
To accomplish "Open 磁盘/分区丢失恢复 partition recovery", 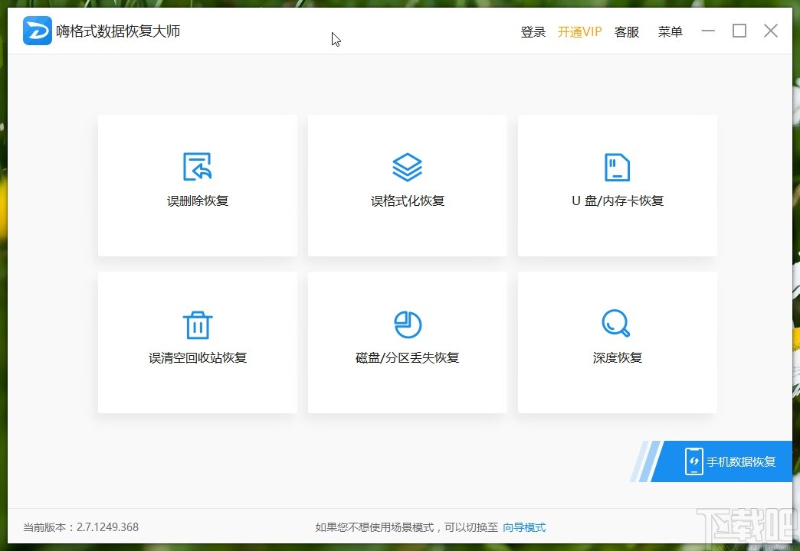I will pos(407,342).
